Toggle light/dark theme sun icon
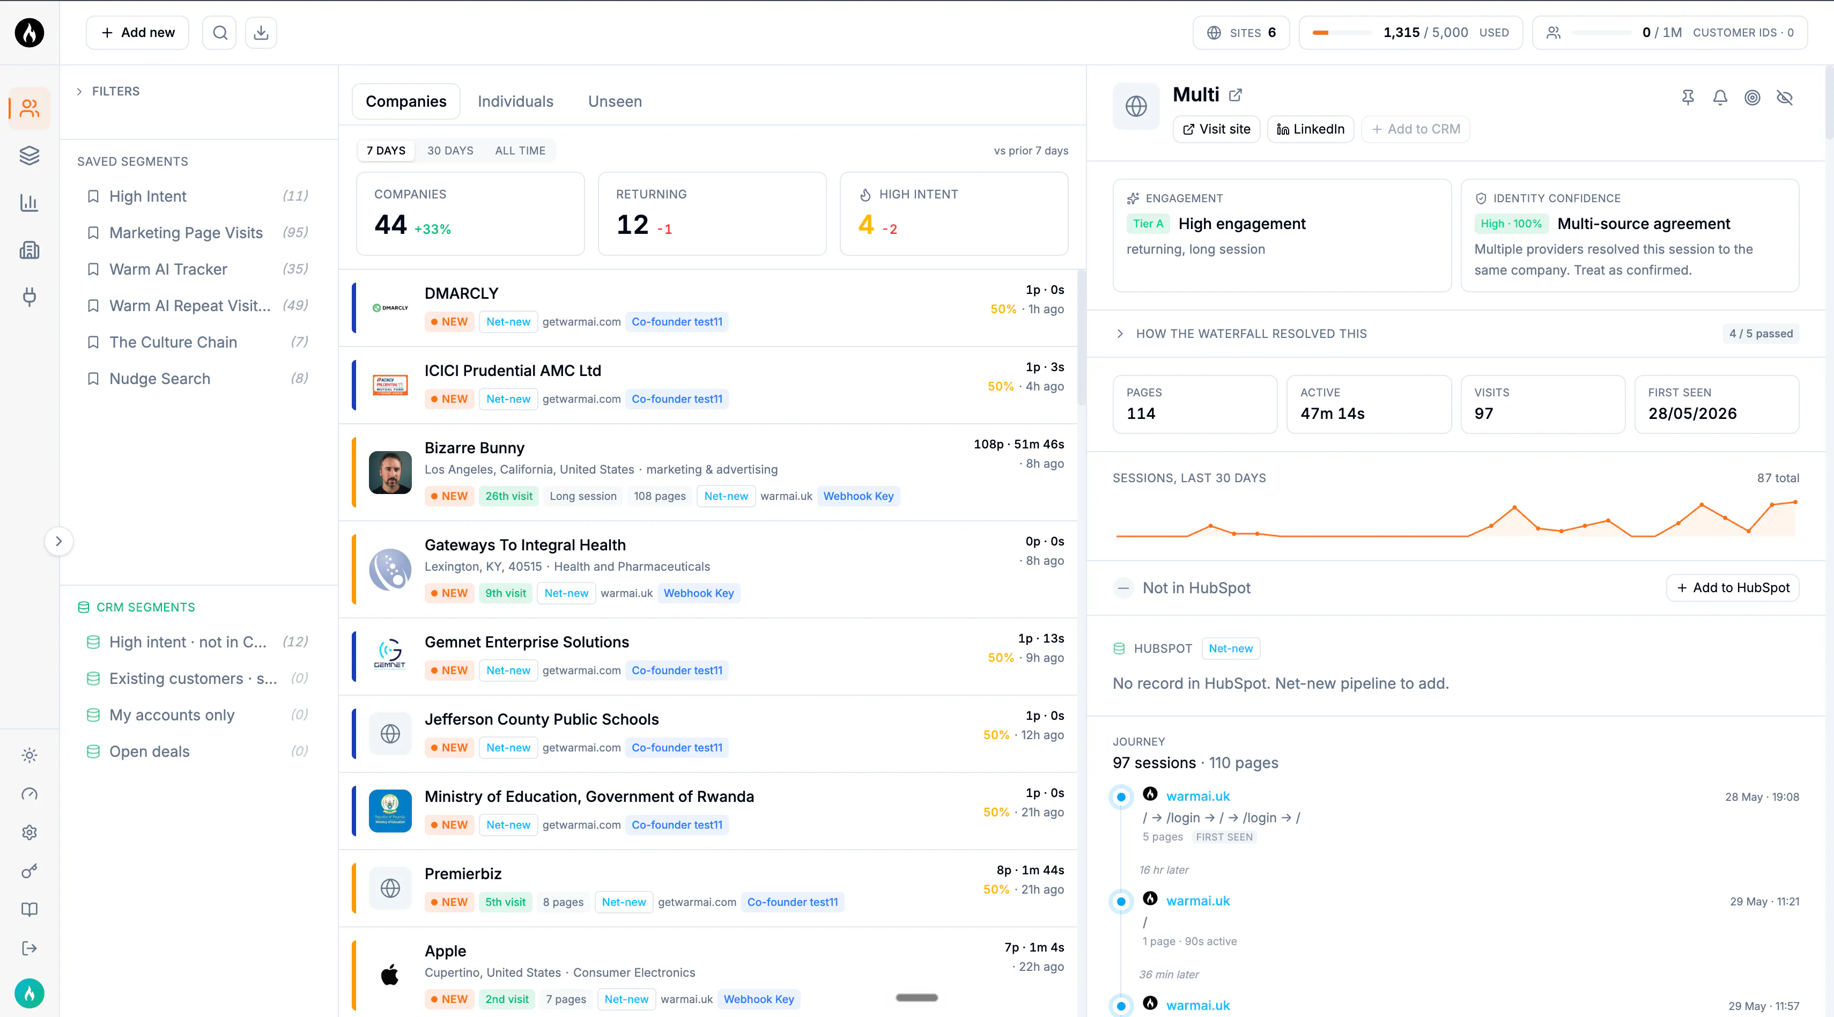 tap(29, 755)
